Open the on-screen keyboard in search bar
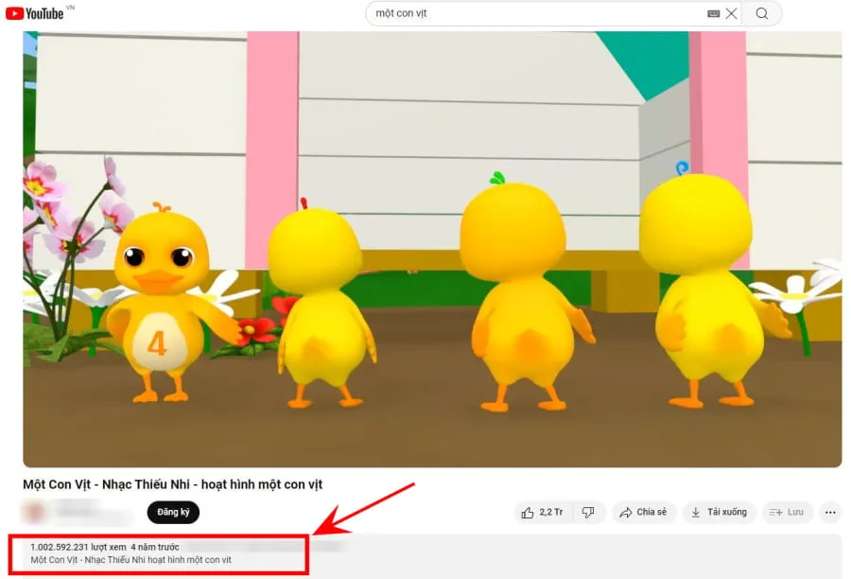Screen dimensions: 851x579 point(713,14)
